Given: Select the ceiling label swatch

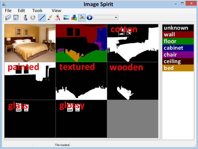Looking at the screenshot, I should click(x=178, y=61).
